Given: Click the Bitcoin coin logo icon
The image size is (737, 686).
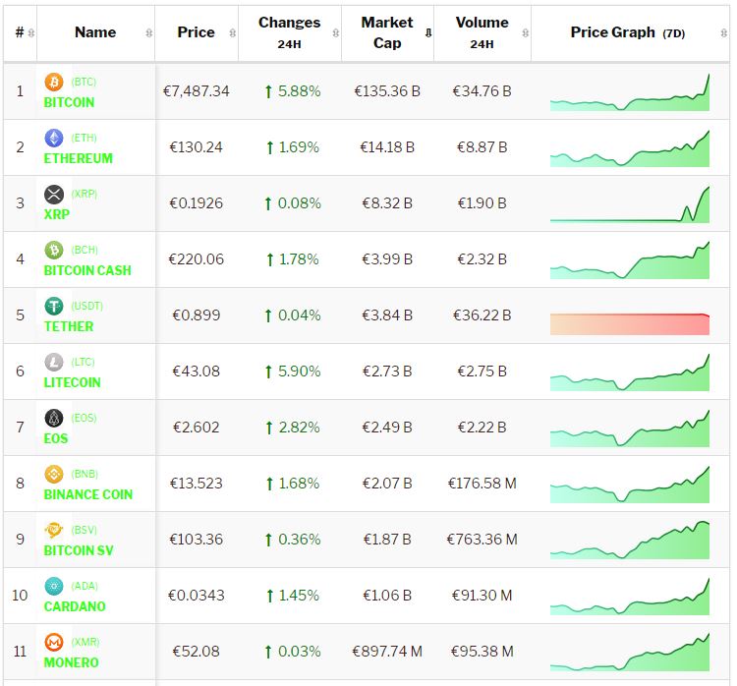Looking at the screenshot, I should (x=54, y=83).
